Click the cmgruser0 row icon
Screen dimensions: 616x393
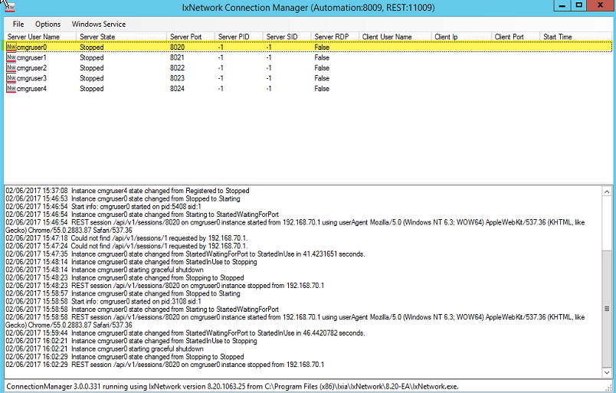click(11, 47)
